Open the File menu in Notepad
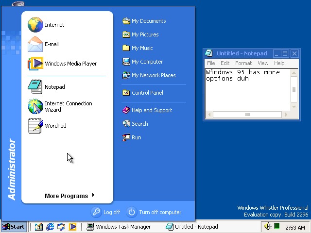Screen dimensions: 311x233 [211, 63]
